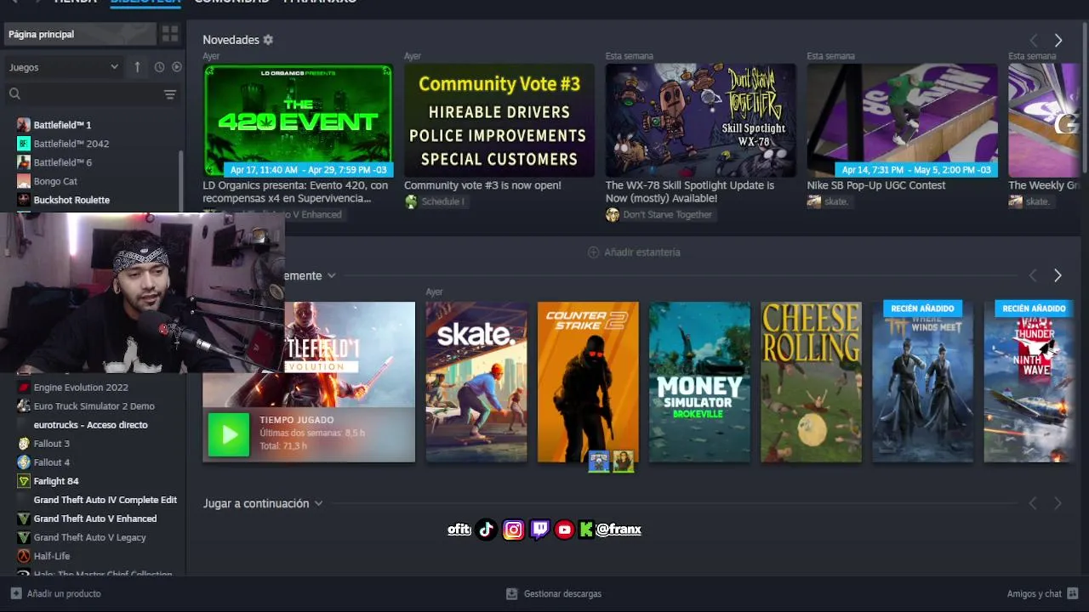Toggle the sort-direction up arrow in sidebar
This screenshot has width=1089, height=612.
click(x=137, y=67)
